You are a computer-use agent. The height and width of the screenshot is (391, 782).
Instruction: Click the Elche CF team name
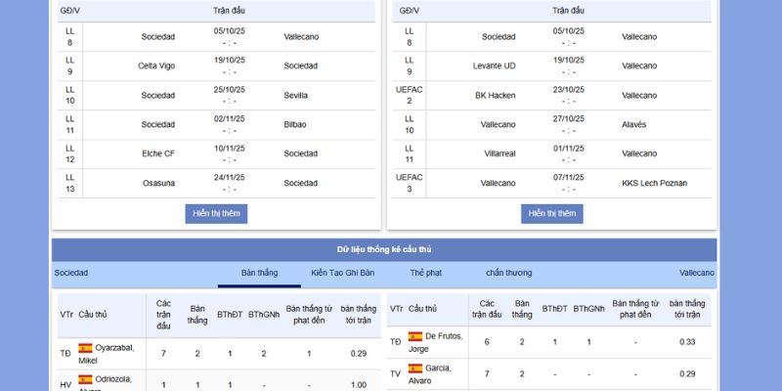[x=156, y=153]
